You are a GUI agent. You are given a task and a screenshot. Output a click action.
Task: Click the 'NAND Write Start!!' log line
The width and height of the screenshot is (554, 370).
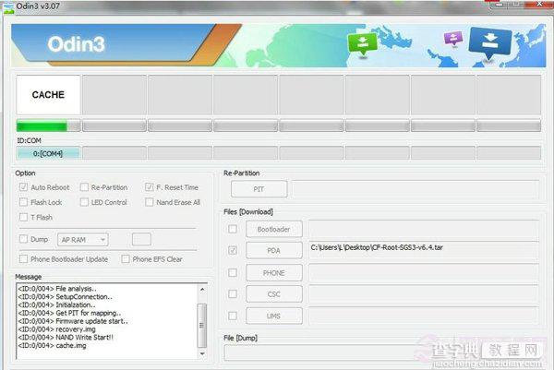(x=66, y=337)
